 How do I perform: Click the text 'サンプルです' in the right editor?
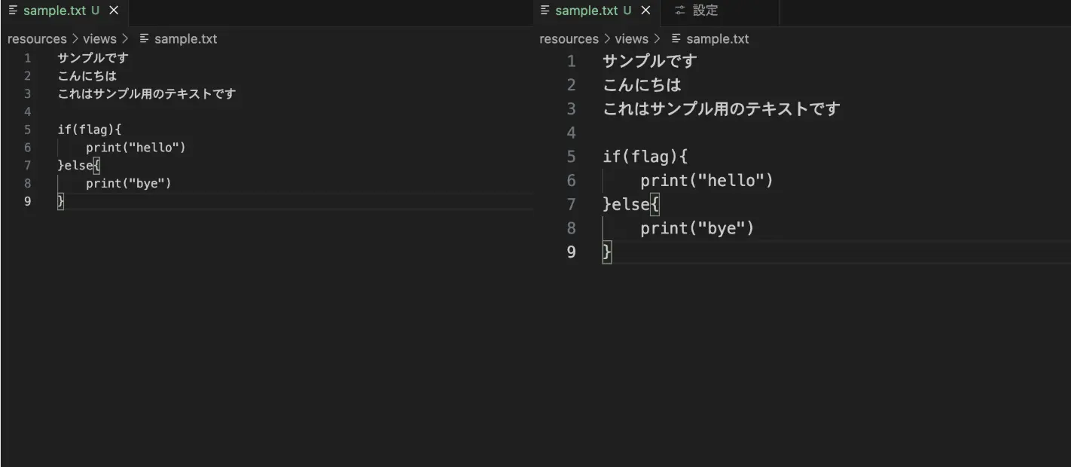pyautogui.click(x=650, y=61)
